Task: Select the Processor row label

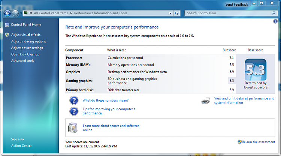Action: 74,58
